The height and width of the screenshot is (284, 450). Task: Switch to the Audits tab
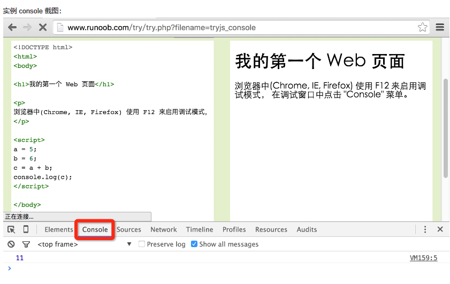pyautogui.click(x=307, y=229)
